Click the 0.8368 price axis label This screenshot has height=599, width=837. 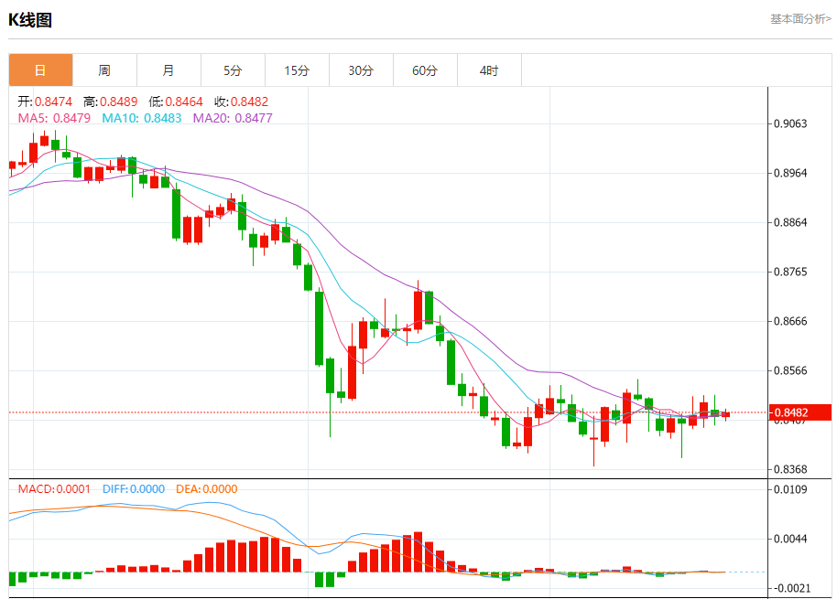790,469
